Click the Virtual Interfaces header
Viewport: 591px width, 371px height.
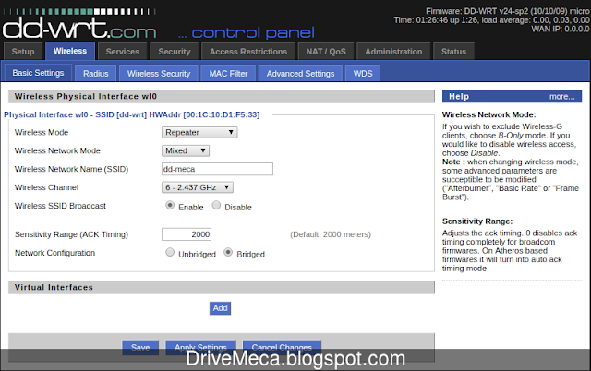pyautogui.click(x=222, y=287)
